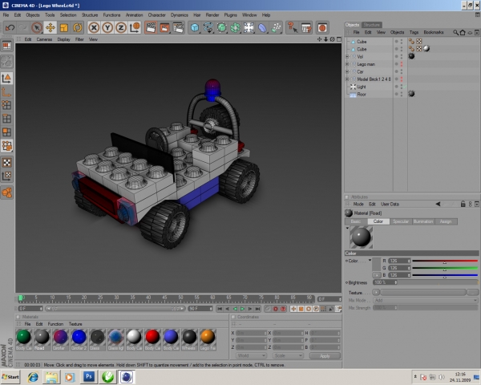Open the Color mode small arrow
Viewport: 481px width, 385px height.
370,261
